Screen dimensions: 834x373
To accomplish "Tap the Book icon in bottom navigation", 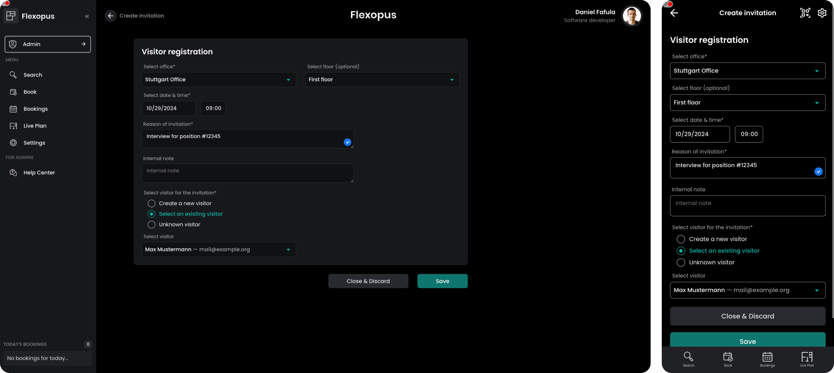I will point(728,359).
